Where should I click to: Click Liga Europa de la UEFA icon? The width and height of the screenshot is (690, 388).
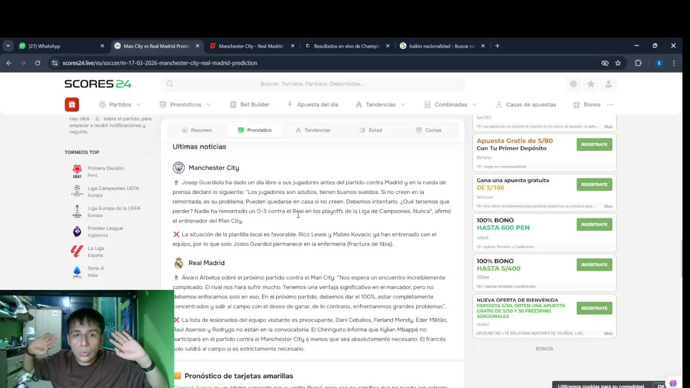point(77,211)
